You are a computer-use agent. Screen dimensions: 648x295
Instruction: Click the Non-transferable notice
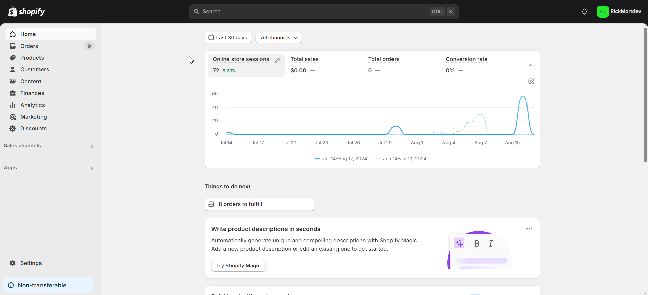pos(48,285)
